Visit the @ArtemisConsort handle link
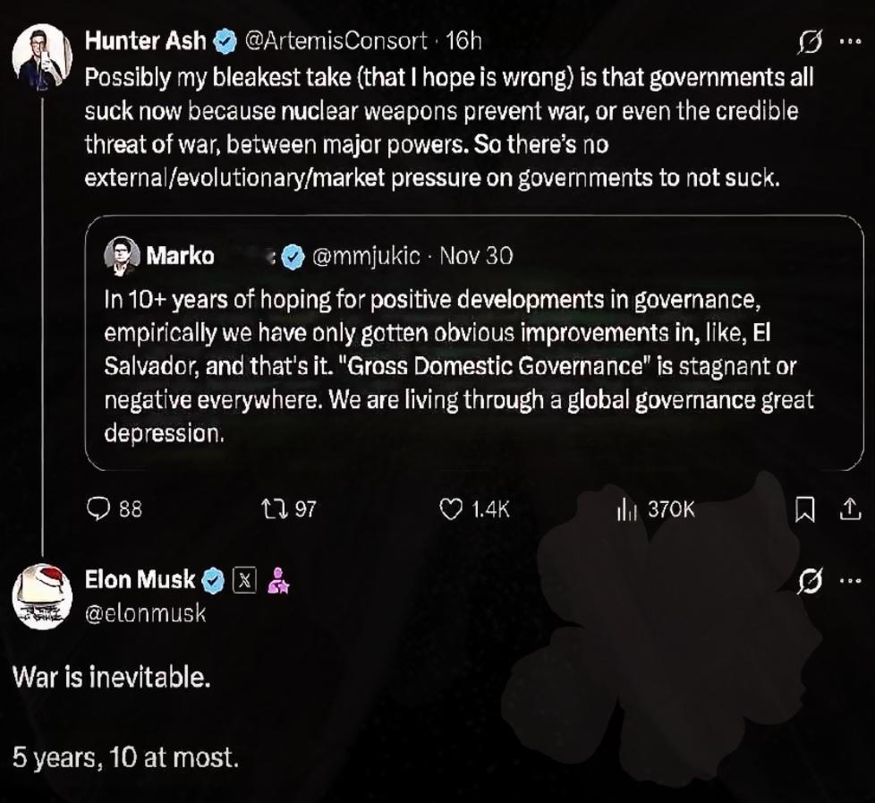This screenshot has width=875, height=803. [336, 41]
